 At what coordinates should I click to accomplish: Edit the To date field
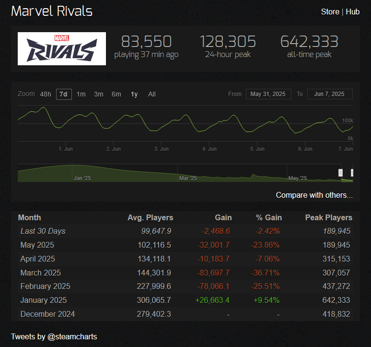[330, 94]
